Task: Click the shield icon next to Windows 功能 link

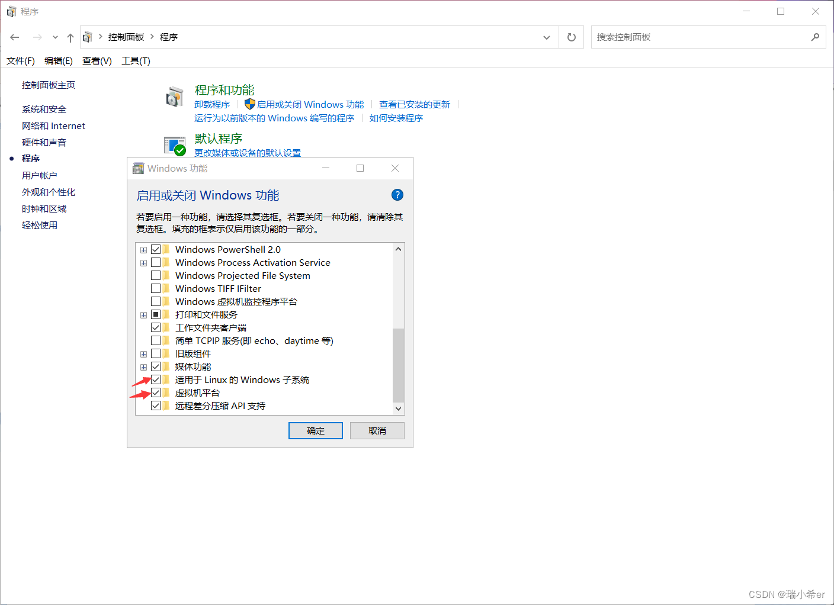Action: coord(250,104)
